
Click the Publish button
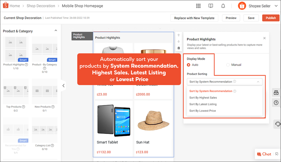(271, 18)
